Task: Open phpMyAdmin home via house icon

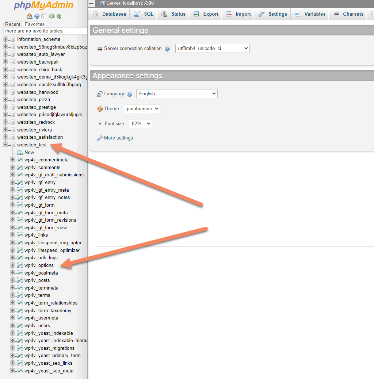Action: pyautogui.click(x=30, y=16)
